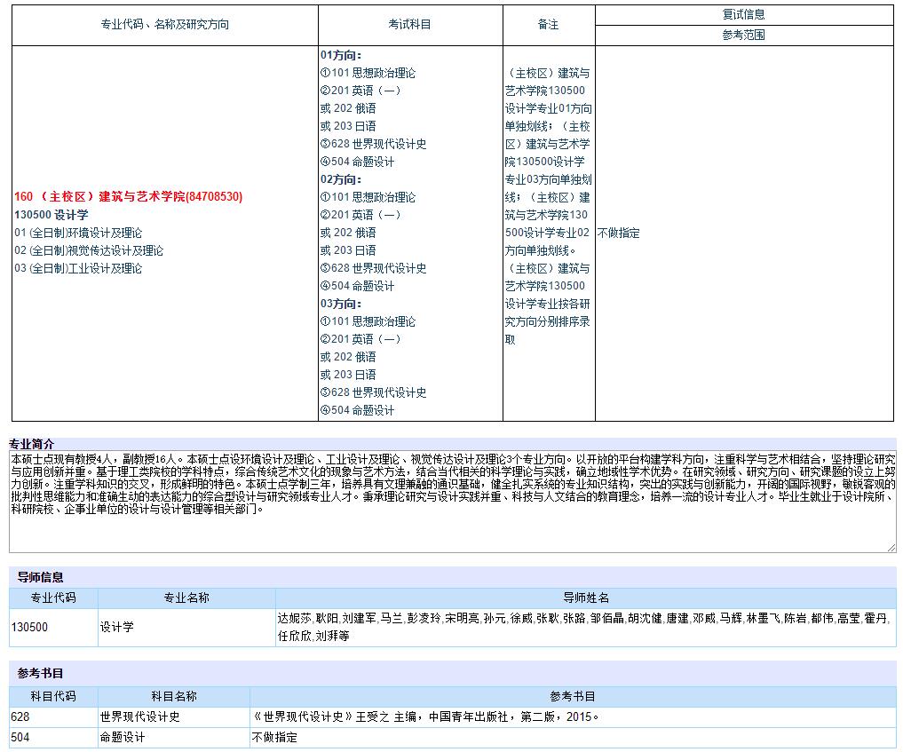Click direction 02 视觉传达设计及理论

[x=89, y=250]
